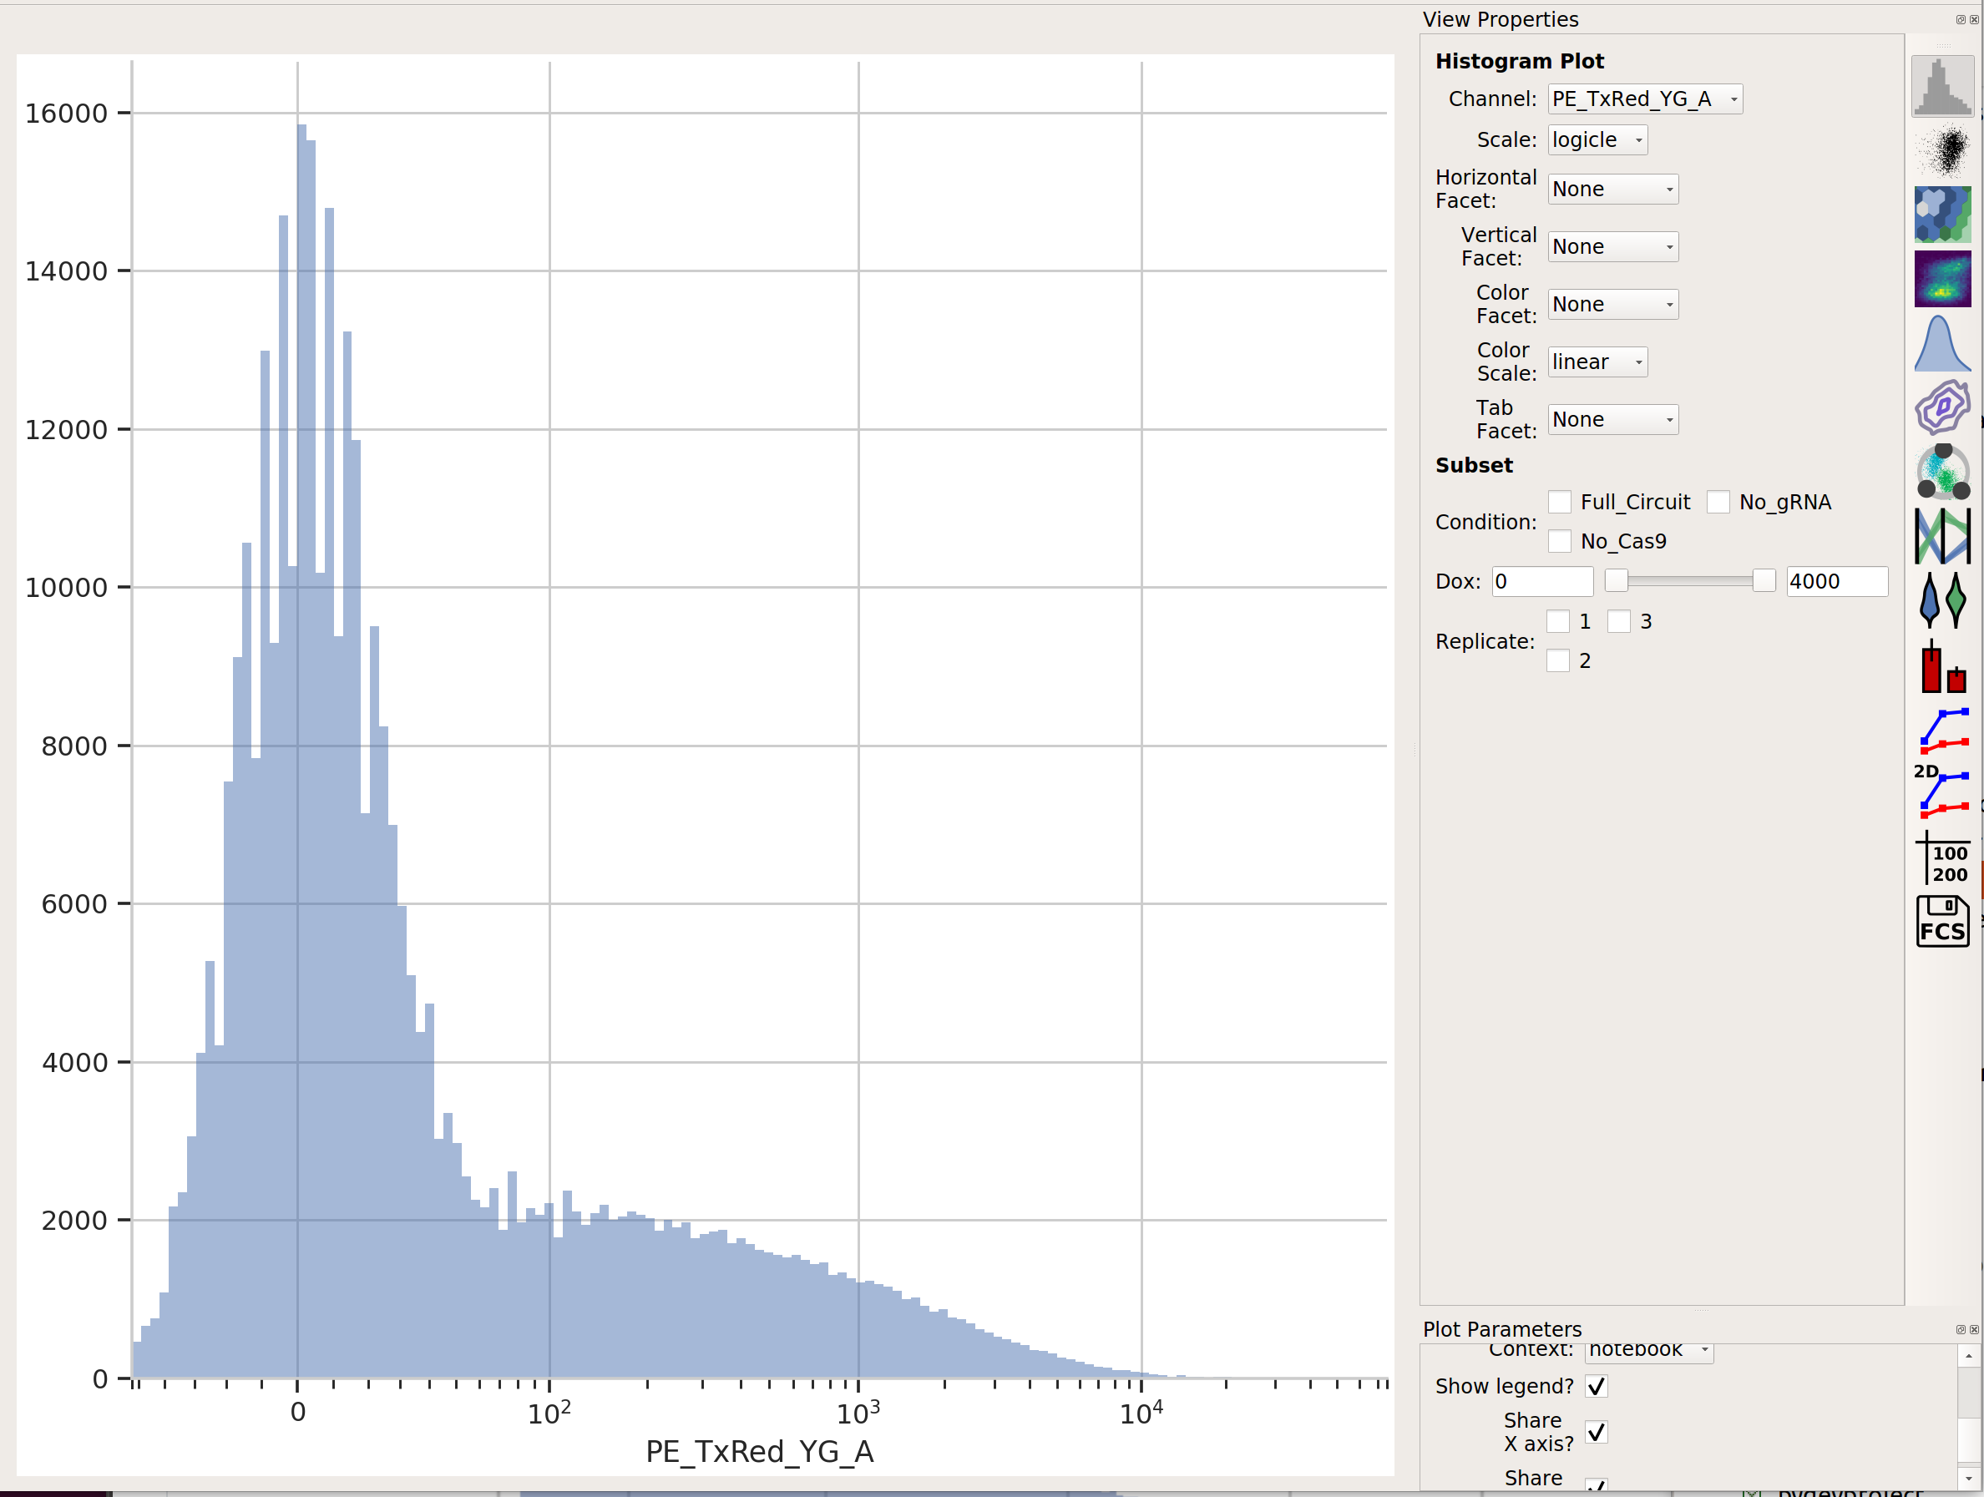Click the Dox minimum value field
This screenshot has width=1984, height=1497.
(x=1543, y=582)
